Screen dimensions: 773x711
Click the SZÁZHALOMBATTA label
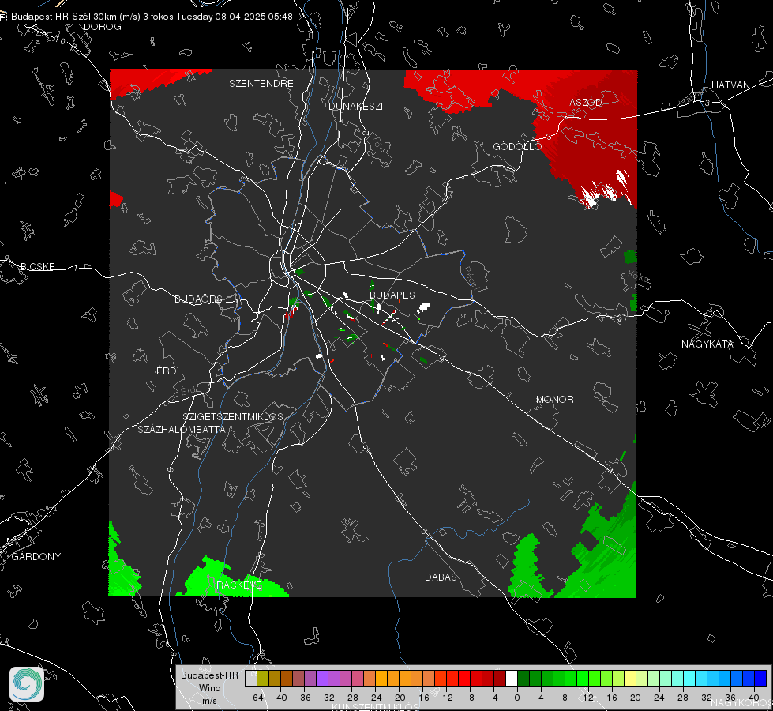182,429
